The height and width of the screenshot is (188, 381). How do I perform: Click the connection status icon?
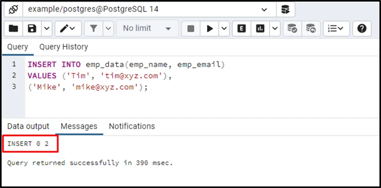click(13, 9)
